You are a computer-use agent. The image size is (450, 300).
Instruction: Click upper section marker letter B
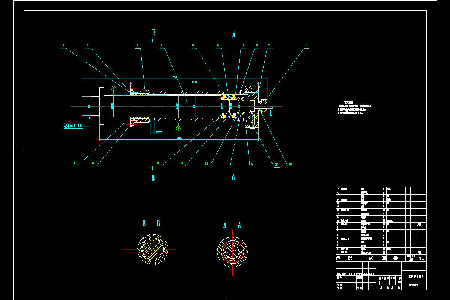point(154,33)
